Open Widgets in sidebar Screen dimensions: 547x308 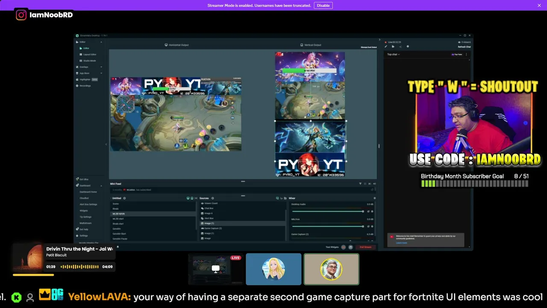(84, 210)
